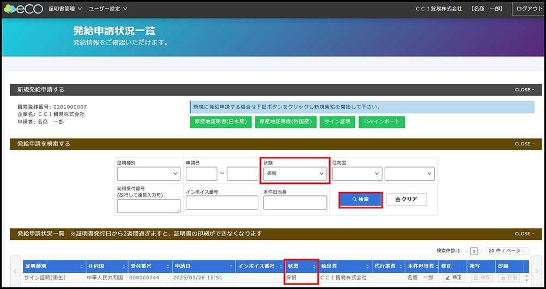Viewport: 546px width, 289px height.
Task: Click the インボイス番号 input field
Action: click(x=222, y=203)
